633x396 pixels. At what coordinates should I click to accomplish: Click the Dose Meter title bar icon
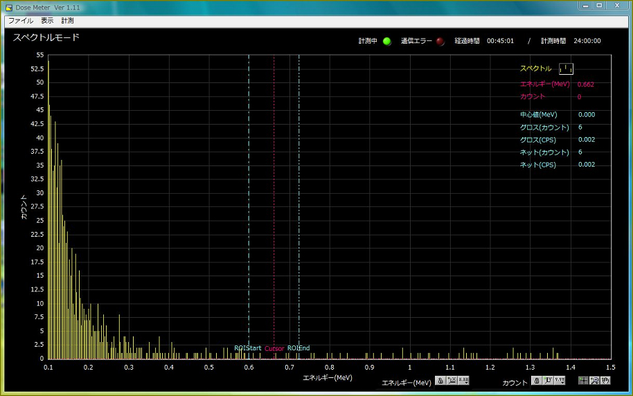tap(9, 7)
